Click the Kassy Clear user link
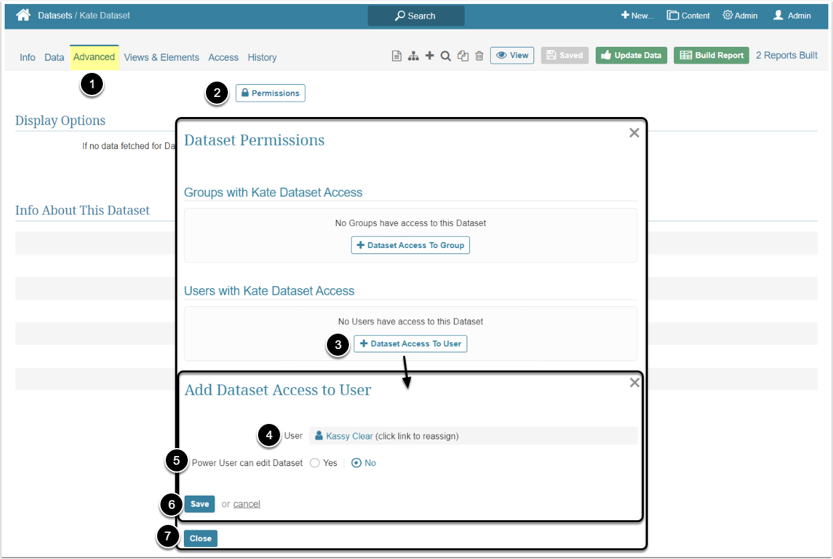 350,436
